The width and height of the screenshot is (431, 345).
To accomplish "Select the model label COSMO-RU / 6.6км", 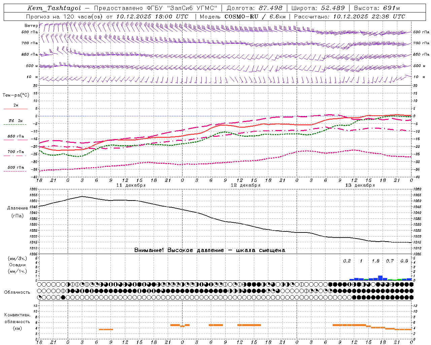I will [255, 17].
